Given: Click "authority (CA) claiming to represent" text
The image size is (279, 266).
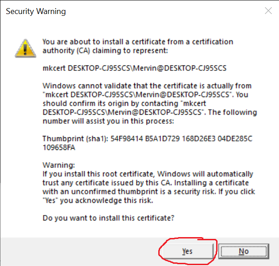Looking at the screenshot, I should (105, 51).
